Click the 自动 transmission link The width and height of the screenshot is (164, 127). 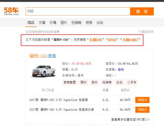coord(121,70)
